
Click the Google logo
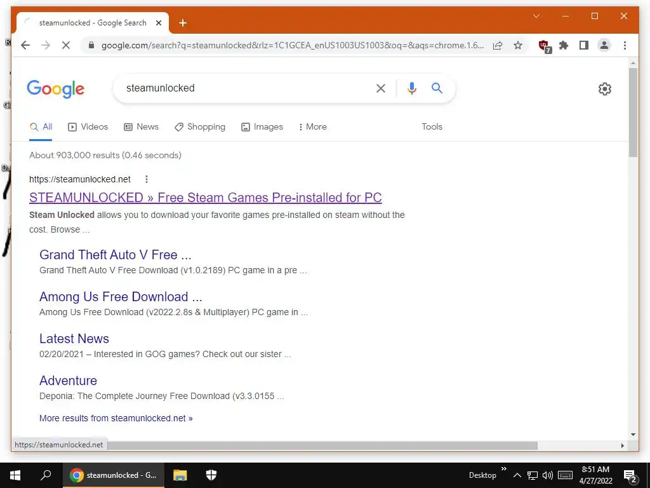(x=56, y=89)
